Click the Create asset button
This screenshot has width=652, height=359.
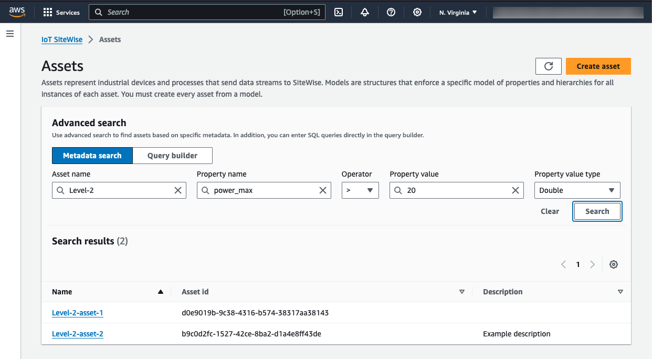coord(598,66)
